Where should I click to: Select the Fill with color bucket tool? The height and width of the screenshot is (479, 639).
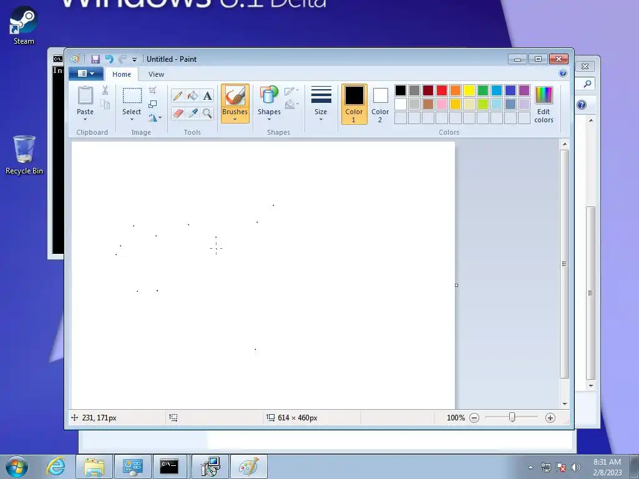point(193,95)
